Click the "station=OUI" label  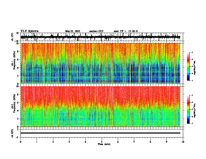click(96, 31)
